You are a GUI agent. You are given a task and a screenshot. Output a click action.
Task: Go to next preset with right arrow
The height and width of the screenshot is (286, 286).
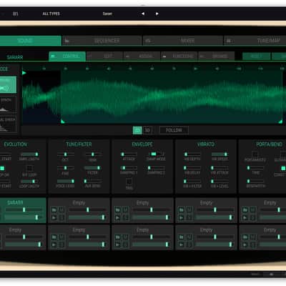click(157, 14)
